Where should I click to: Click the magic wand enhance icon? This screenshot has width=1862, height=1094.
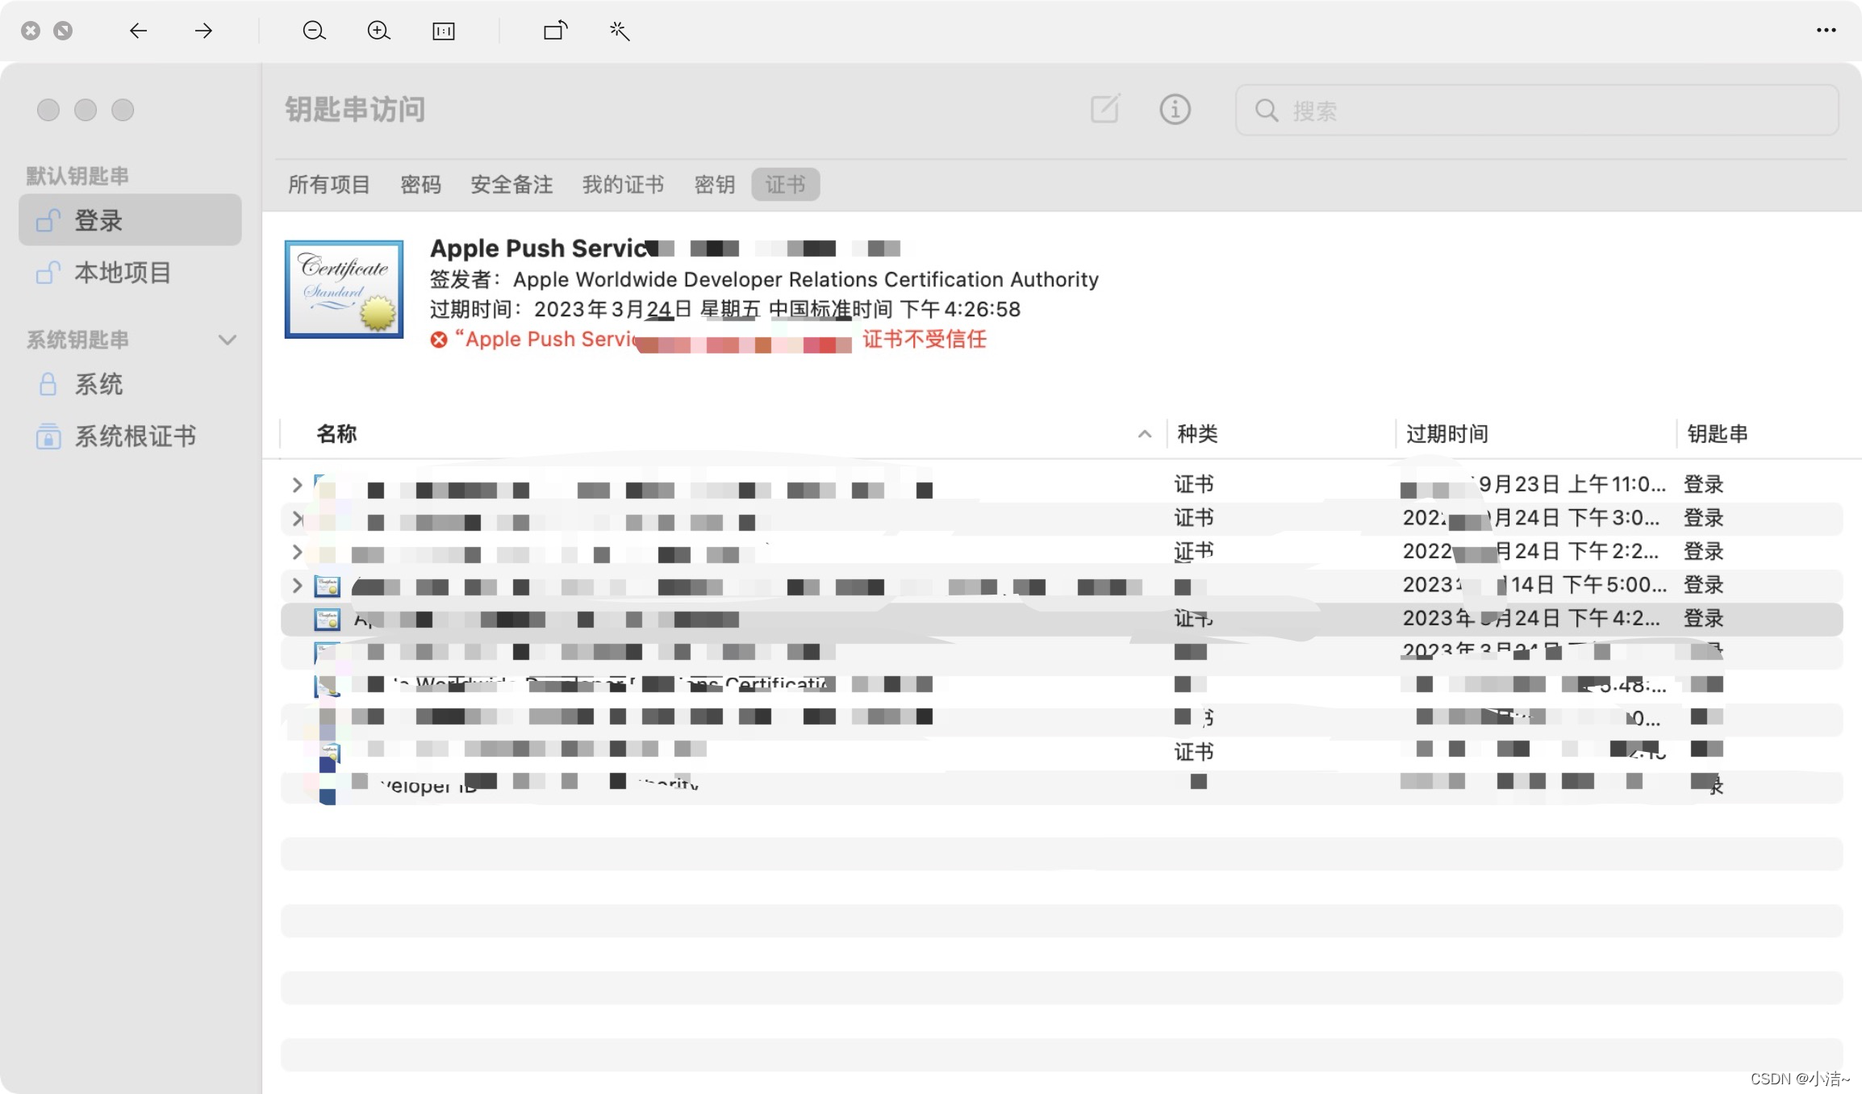(x=619, y=31)
